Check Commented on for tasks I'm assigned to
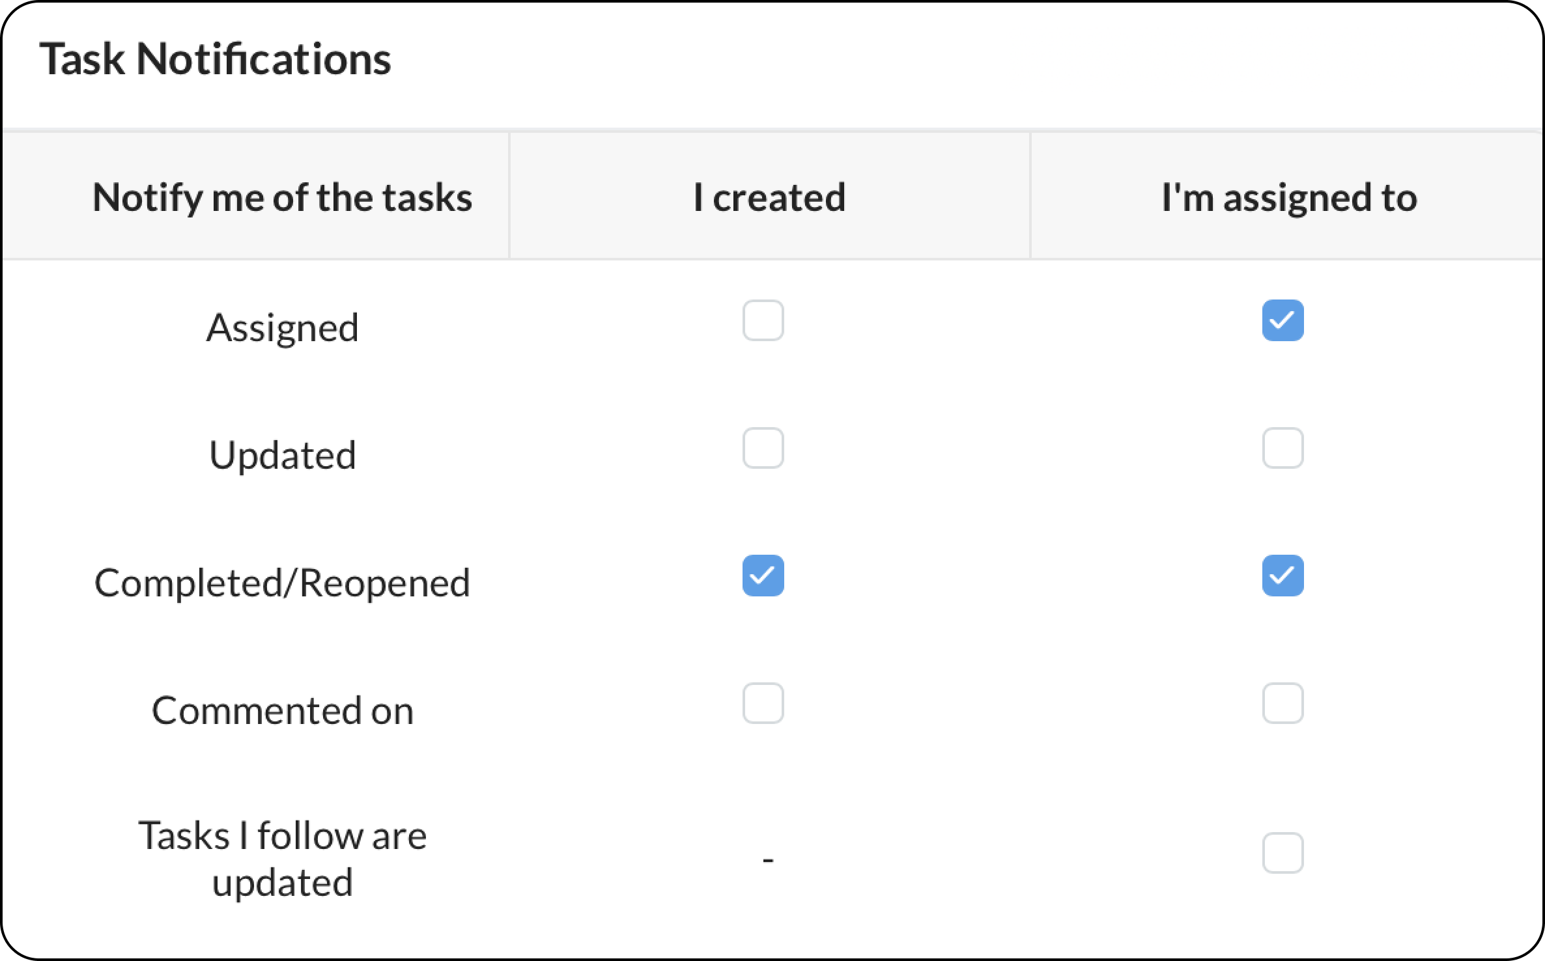 pyautogui.click(x=1283, y=703)
